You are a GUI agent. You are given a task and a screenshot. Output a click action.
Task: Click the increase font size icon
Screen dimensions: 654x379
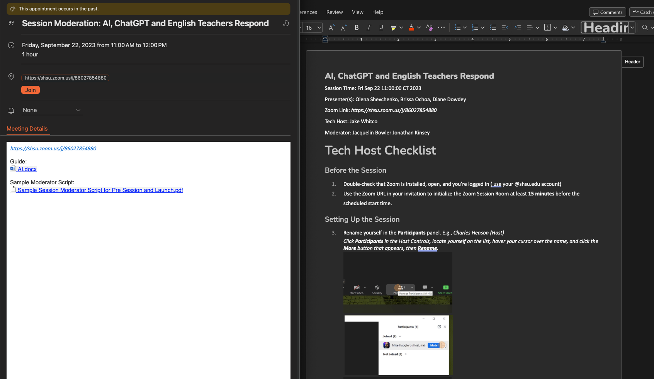coord(331,27)
